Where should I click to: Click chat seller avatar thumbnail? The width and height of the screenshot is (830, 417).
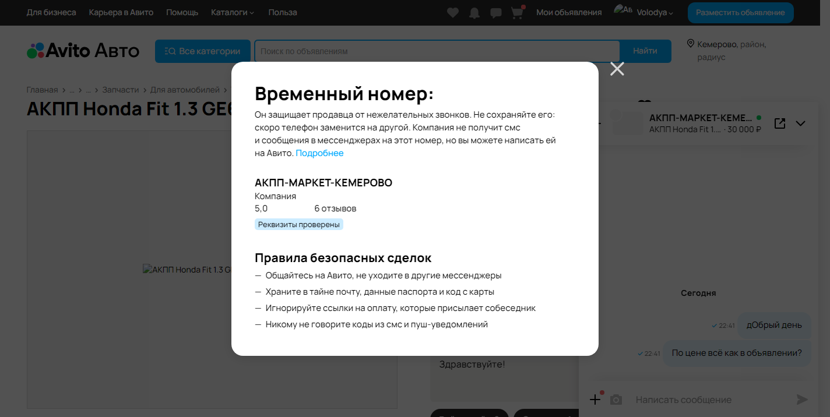[627, 123]
